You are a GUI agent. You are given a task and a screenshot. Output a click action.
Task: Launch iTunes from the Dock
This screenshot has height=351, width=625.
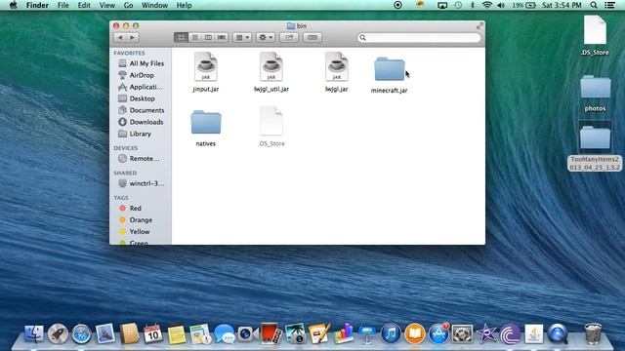click(x=391, y=333)
